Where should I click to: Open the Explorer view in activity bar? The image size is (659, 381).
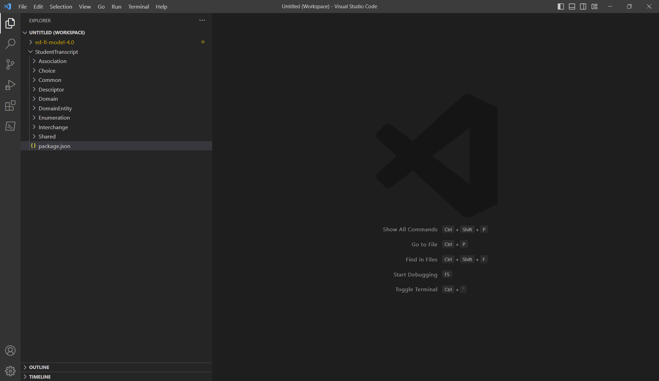(10, 23)
